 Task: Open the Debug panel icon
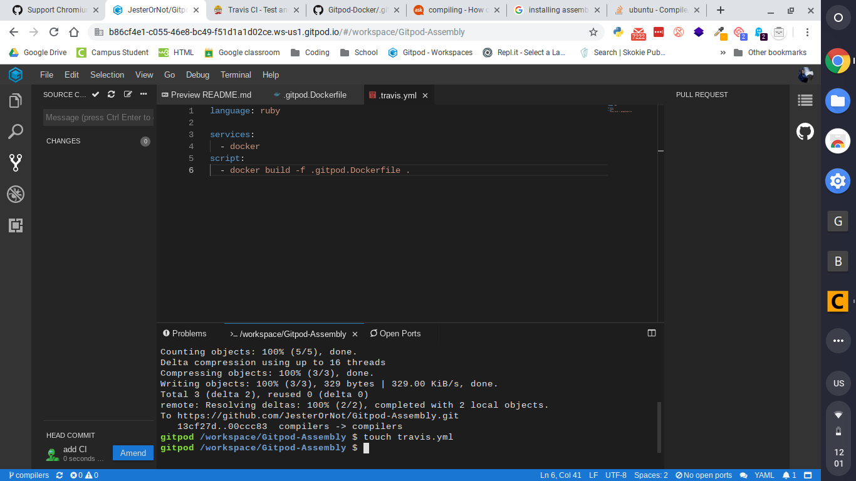tap(16, 194)
